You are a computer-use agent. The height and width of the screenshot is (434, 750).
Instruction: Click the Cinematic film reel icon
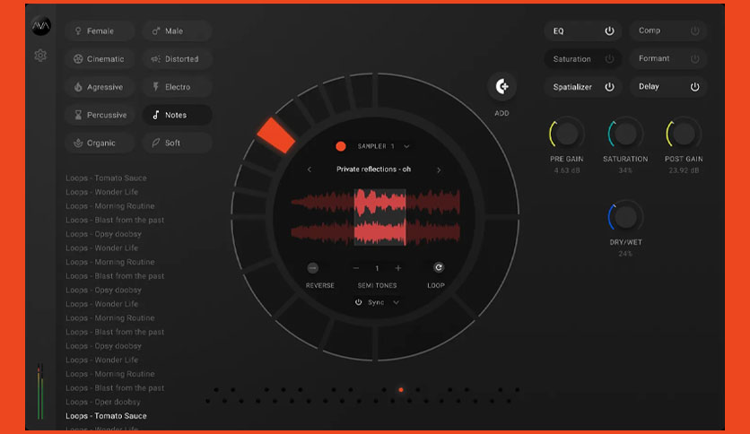pos(78,59)
